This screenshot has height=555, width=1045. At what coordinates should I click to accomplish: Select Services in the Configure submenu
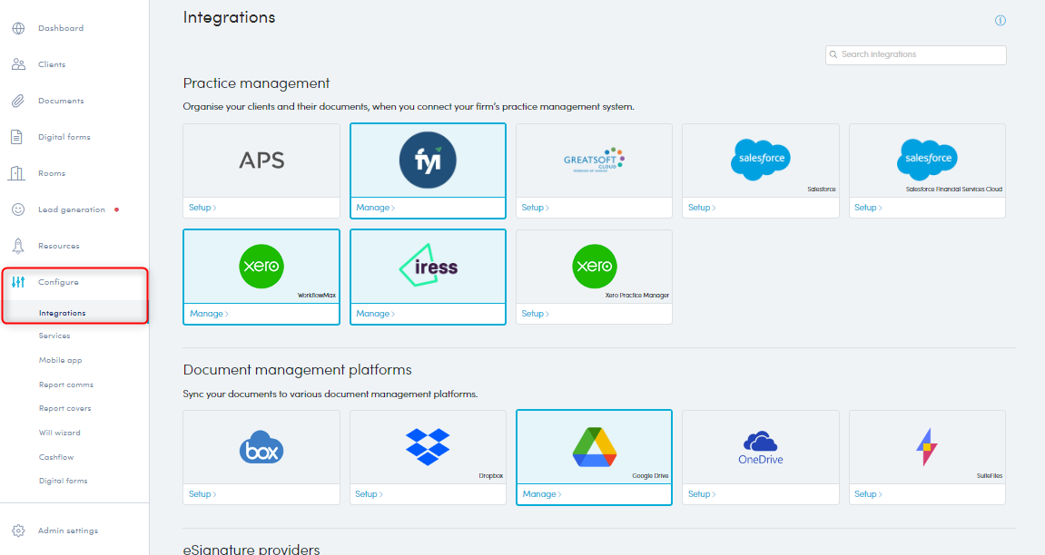pyautogui.click(x=54, y=336)
